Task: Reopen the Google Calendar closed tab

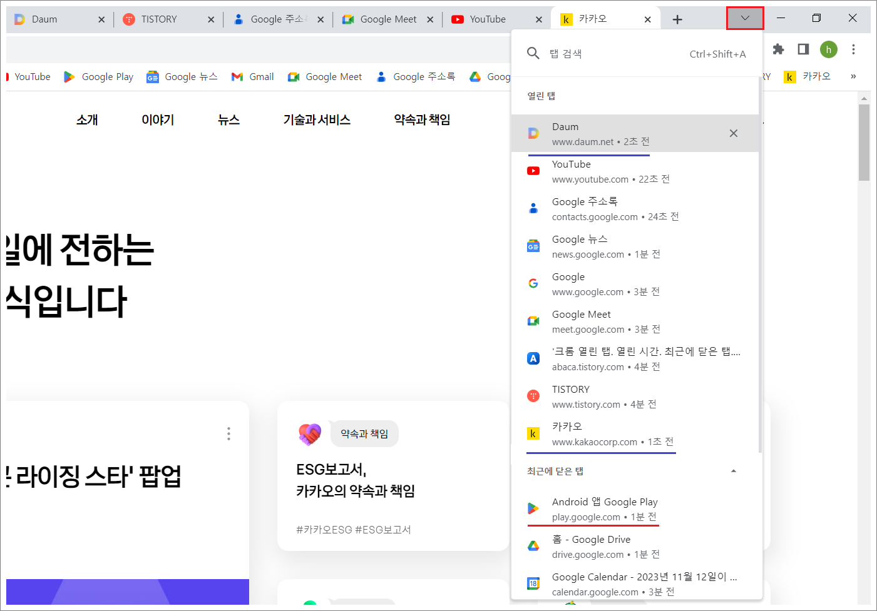Action: (x=635, y=583)
